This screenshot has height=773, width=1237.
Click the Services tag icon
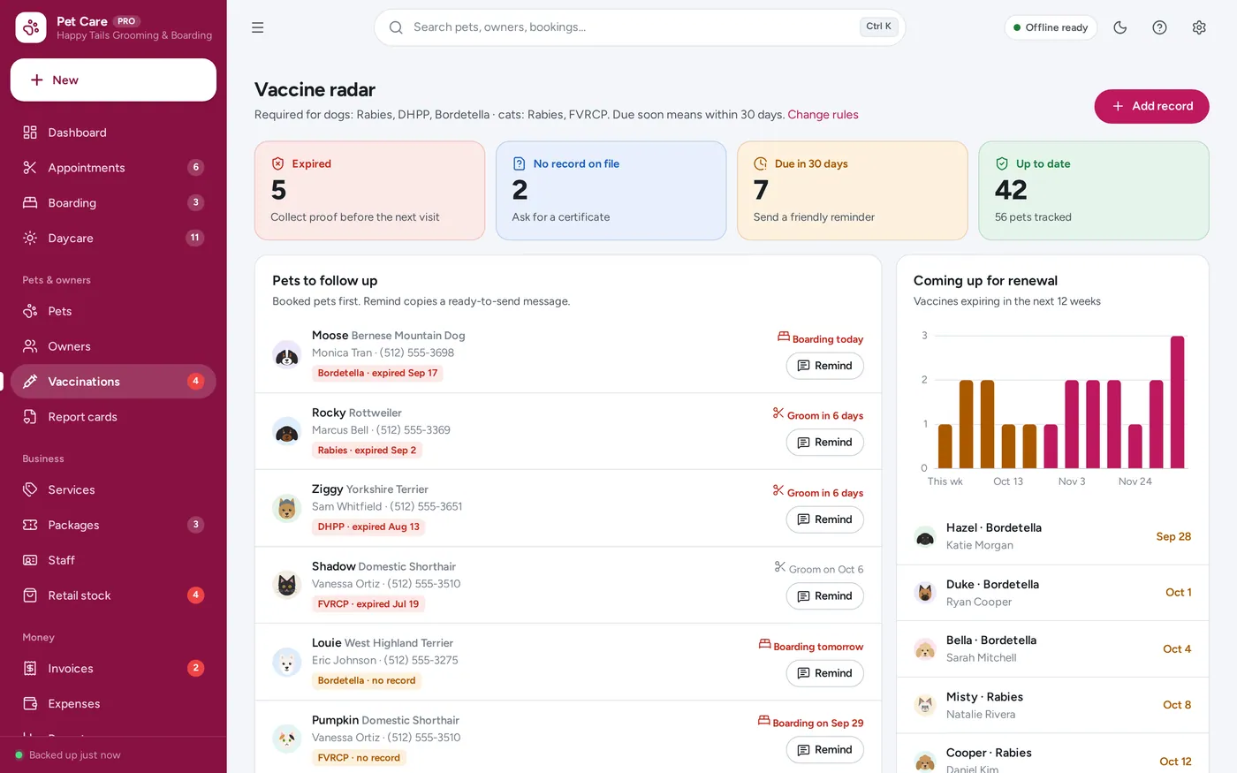point(30,489)
